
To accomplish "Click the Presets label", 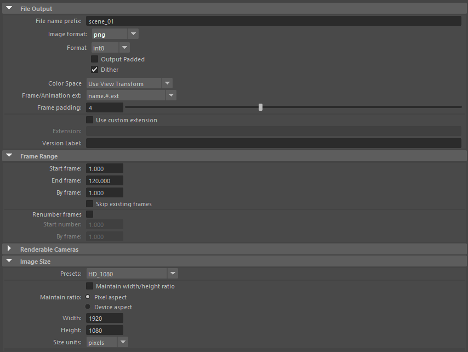I will pyautogui.click(x=71, y=274).
